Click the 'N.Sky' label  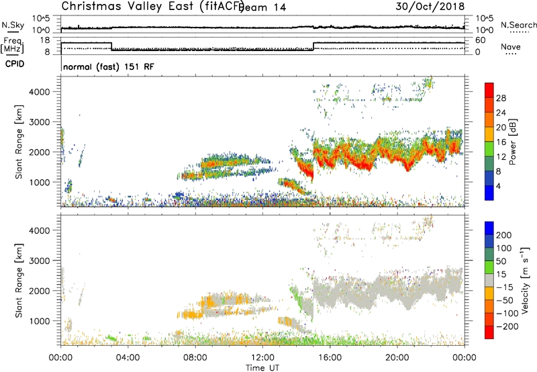[13, 25]
